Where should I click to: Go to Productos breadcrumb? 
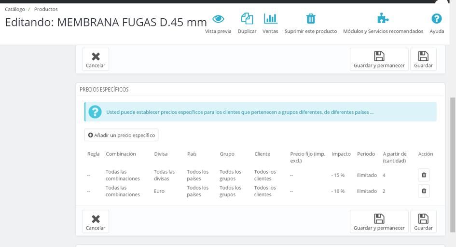[x=46, y=9]
